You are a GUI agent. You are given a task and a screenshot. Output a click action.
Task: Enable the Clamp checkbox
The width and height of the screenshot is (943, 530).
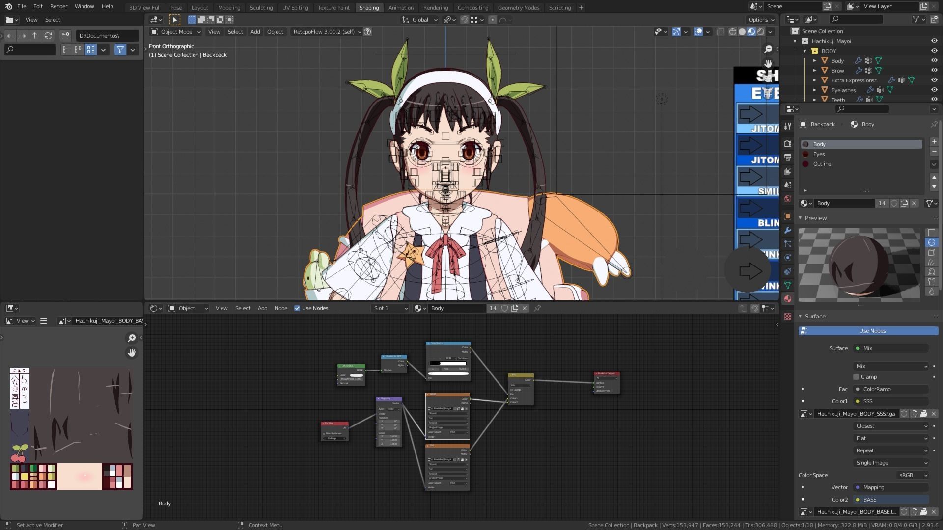coord(856,377)
